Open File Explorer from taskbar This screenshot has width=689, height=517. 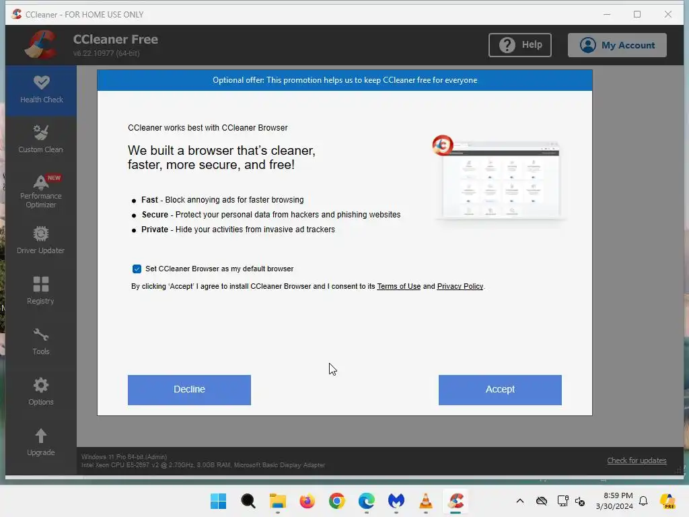click(x=278, y=501)
